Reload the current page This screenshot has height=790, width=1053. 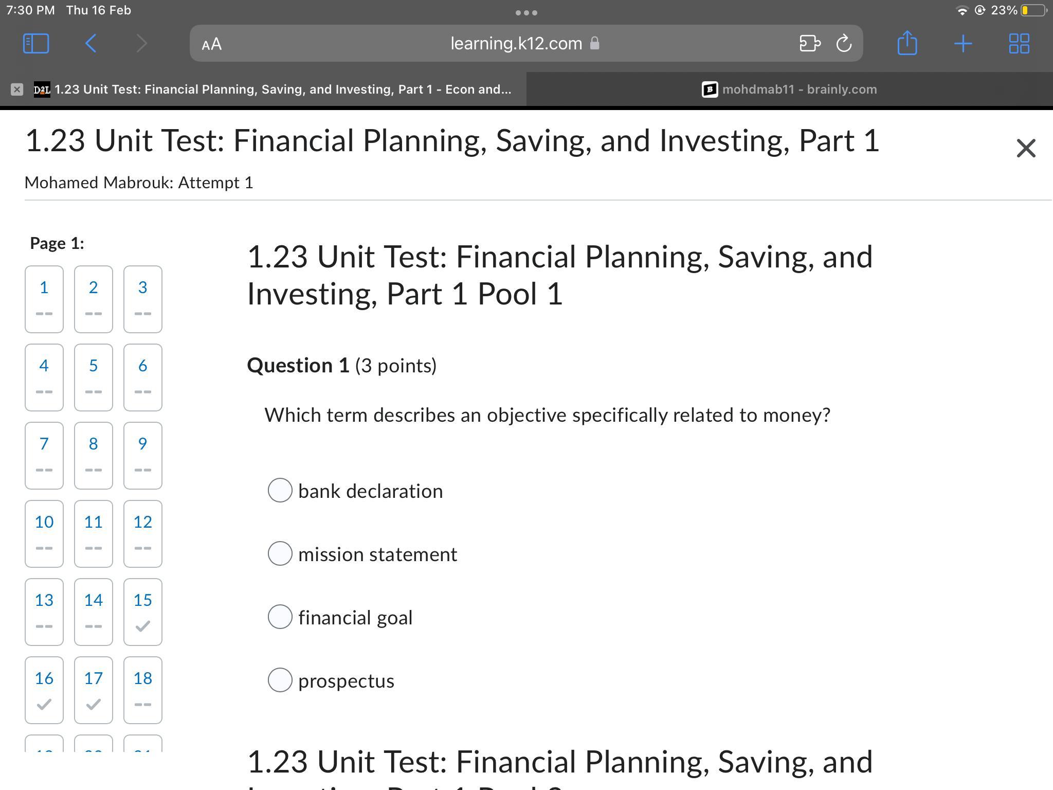844,44
